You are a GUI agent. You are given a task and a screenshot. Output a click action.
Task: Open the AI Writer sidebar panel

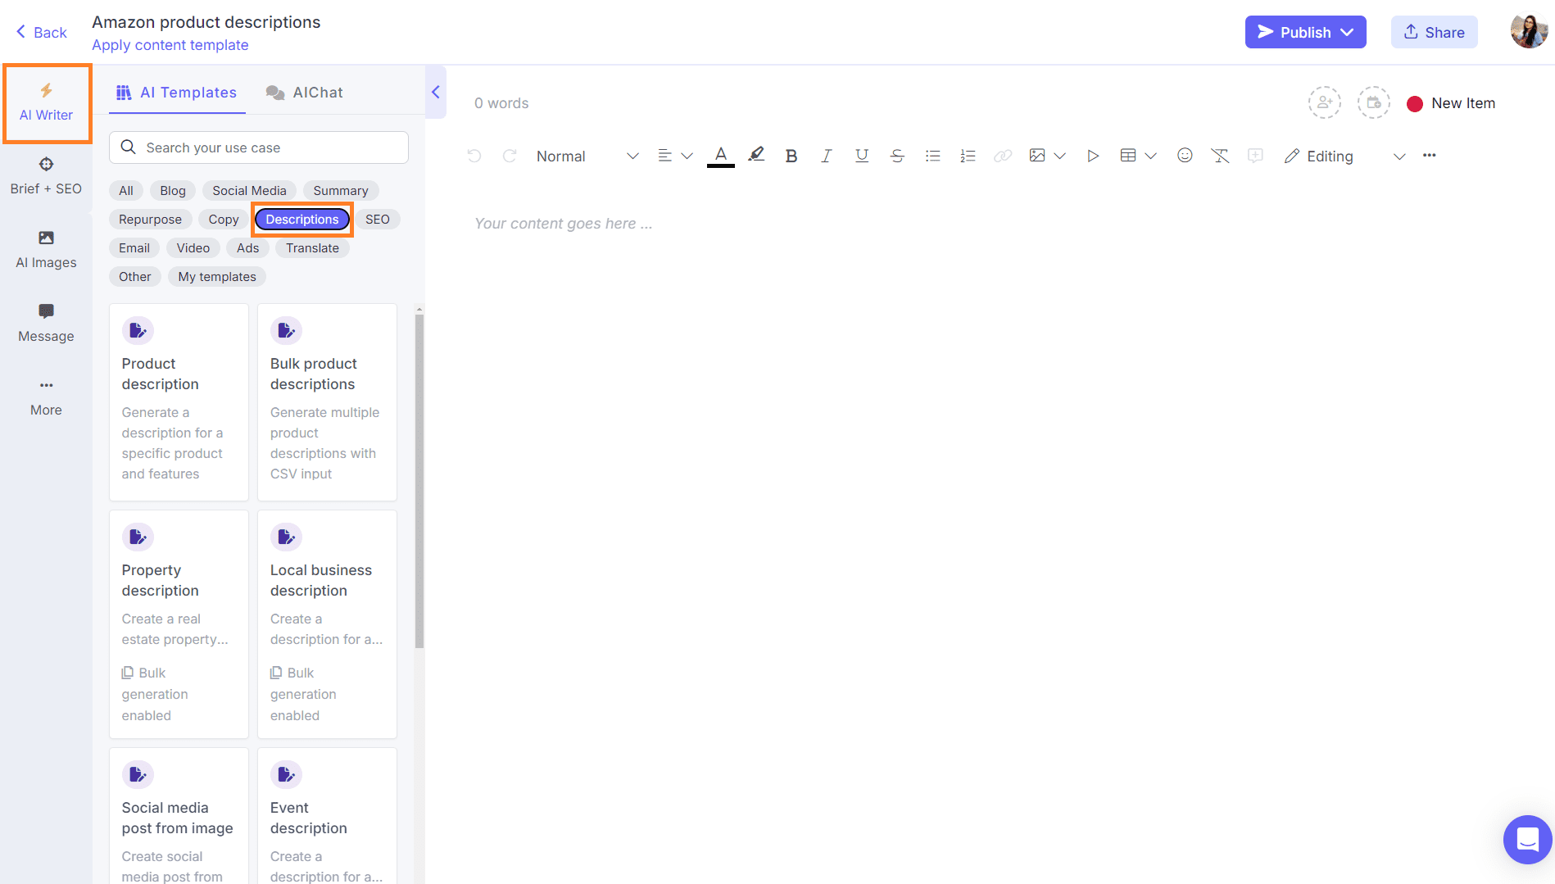[x=47, y=103]
